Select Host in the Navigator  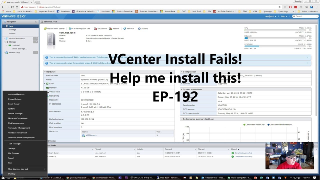[x=20, y=26]
